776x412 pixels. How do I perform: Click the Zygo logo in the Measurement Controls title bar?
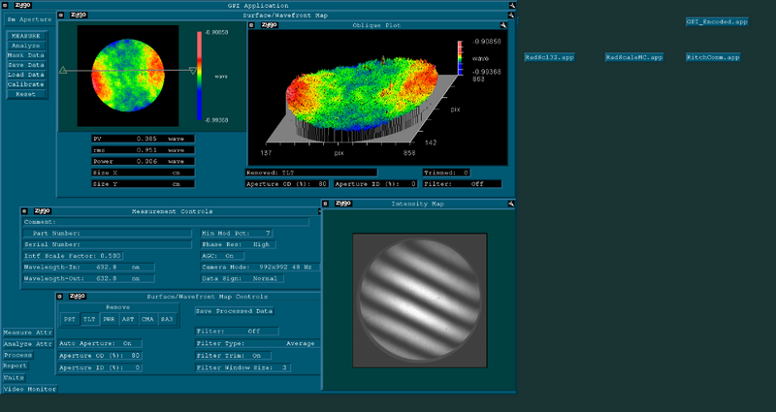tap(43, 211)
